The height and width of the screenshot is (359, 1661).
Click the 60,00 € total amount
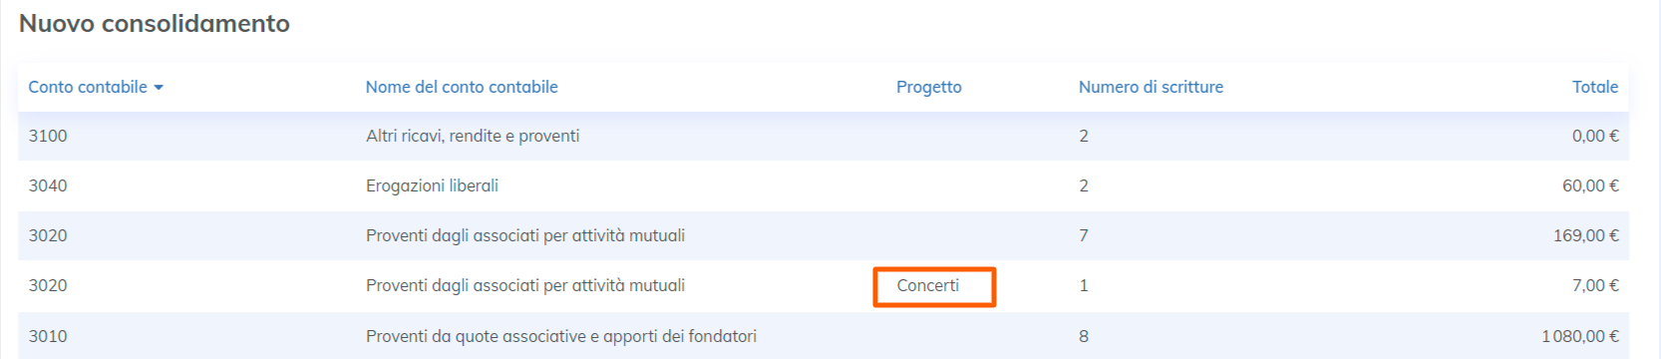pyautogui.click(x=1590, y=185)
